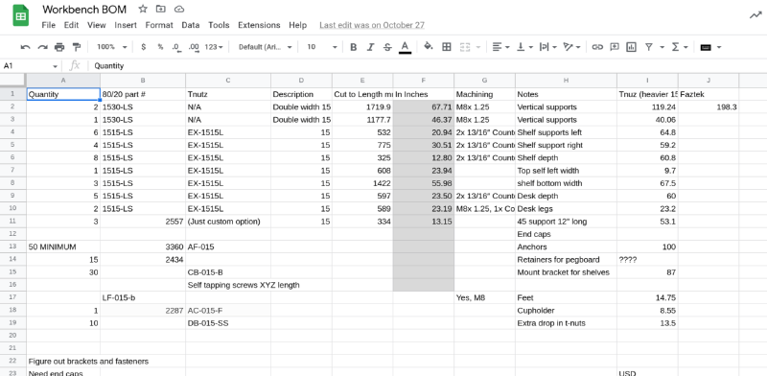
Task: Select the paint format tool
Action: 77,47
